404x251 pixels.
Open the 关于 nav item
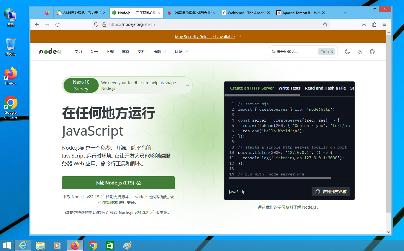[x=94, y=52]
